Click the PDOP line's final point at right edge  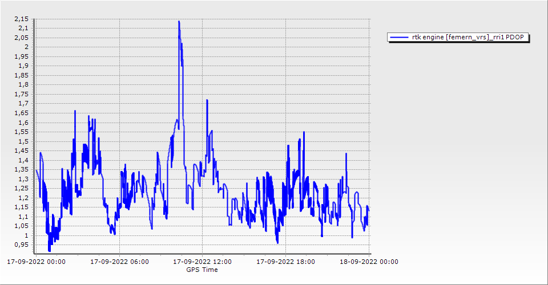point(369,211)
